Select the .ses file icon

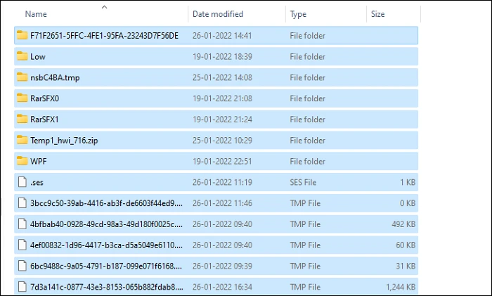coord(22,182)
